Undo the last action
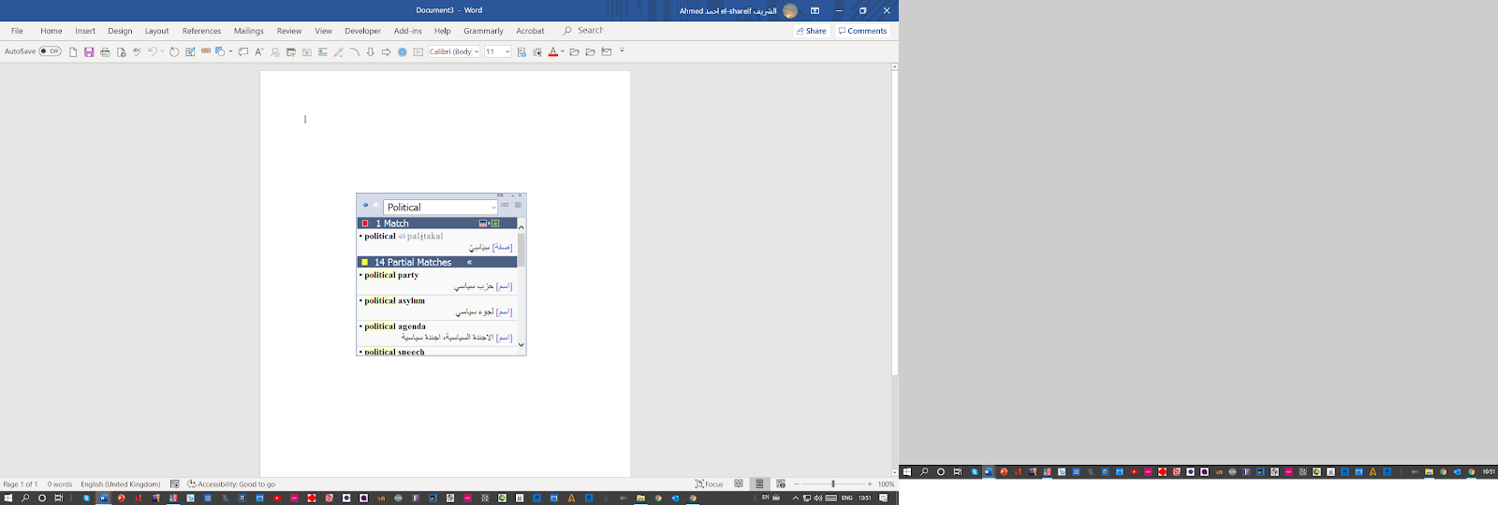This screenshot has height=505, width=1498. click(152, 52)
